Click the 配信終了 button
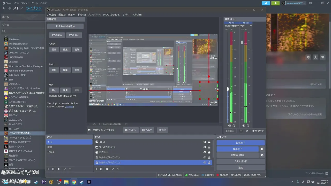This screenshot has width=331, height=186. 241,143
